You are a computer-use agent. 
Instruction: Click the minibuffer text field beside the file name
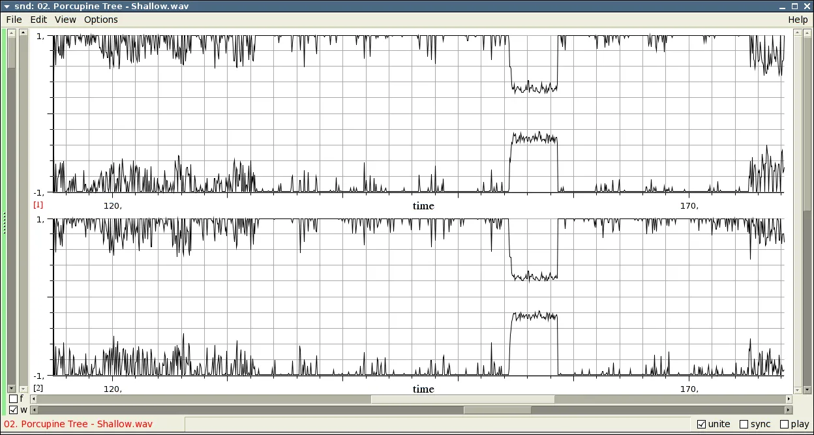click(437, 425)
